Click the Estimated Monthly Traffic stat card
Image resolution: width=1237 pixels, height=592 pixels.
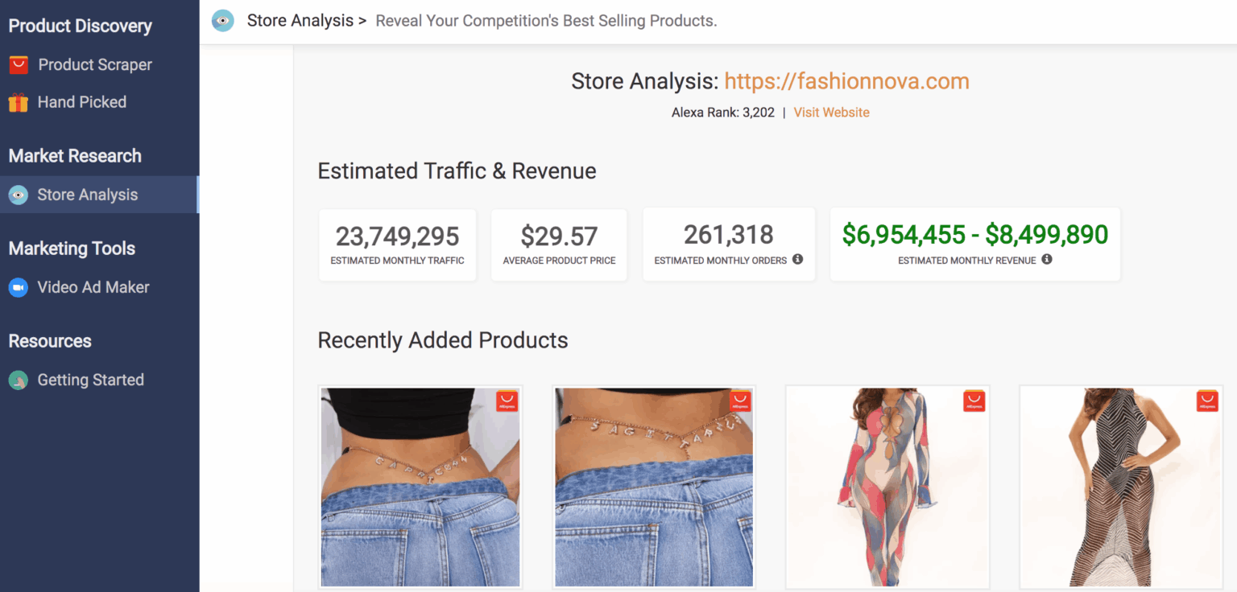coord(397,245)
